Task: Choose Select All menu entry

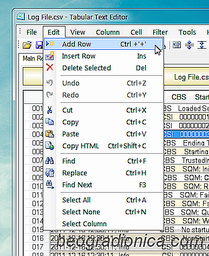Action: (x=103, y=200)
